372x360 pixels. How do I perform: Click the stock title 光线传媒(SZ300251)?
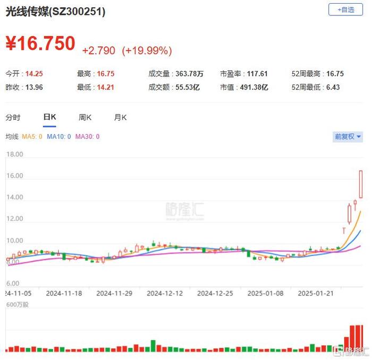[x=55, y=11]
